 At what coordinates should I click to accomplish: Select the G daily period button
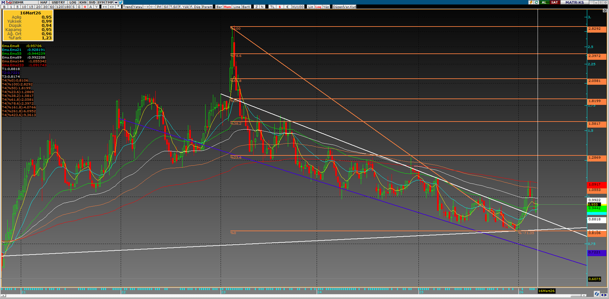coord(79,7)
